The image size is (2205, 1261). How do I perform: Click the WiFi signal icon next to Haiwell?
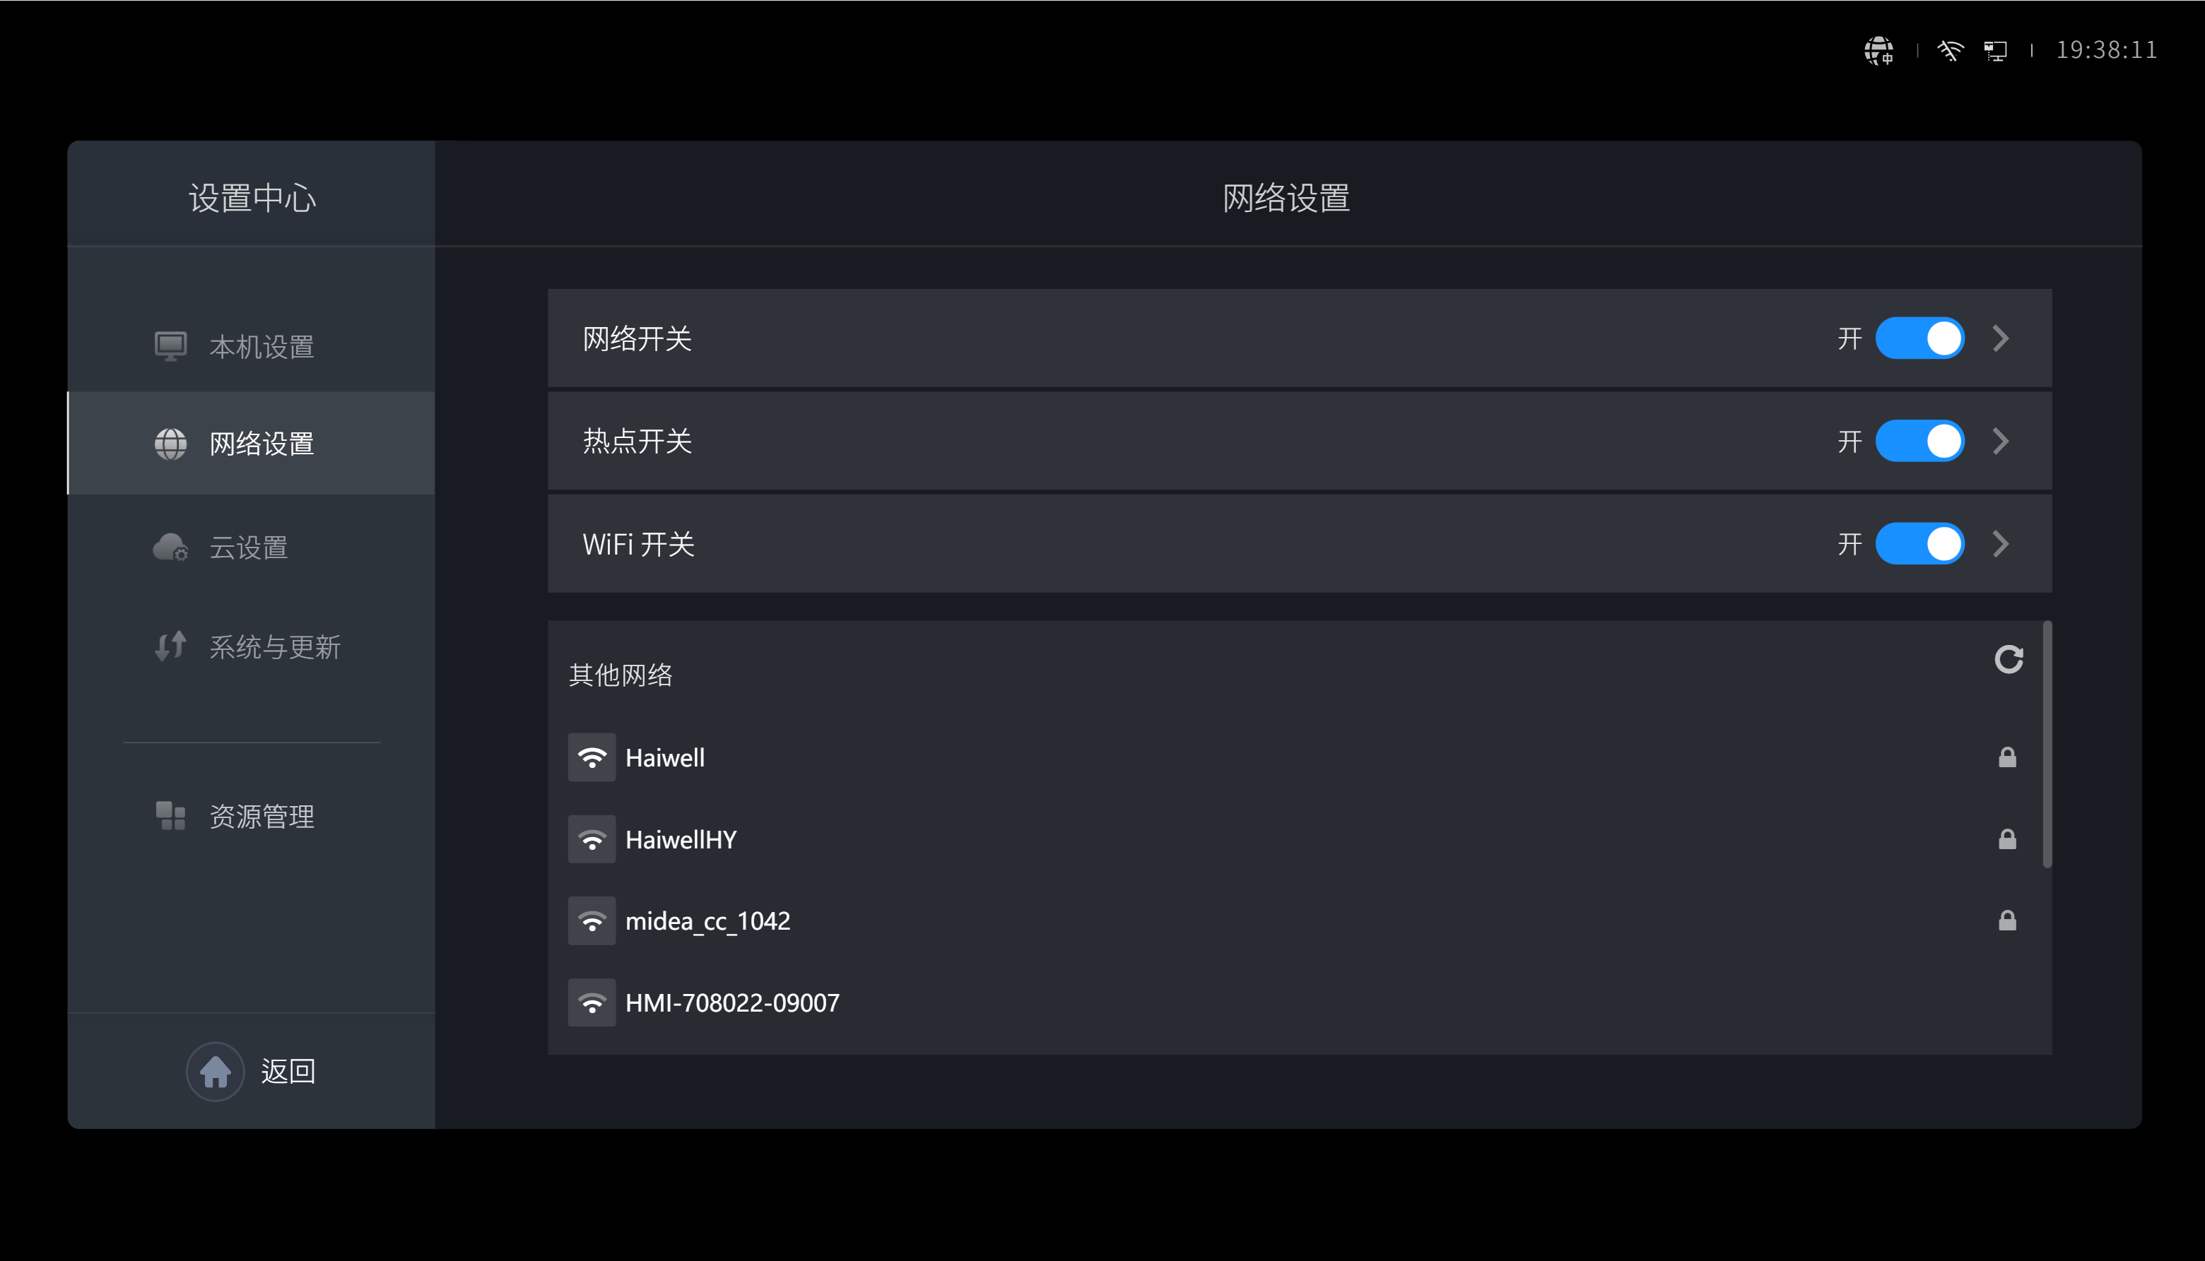pyautogui.click(x=592, y=757)
